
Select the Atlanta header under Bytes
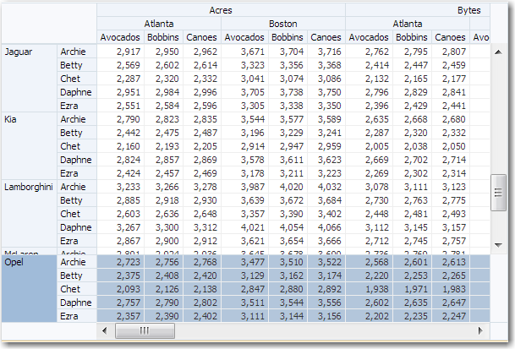tap(408, 24)
